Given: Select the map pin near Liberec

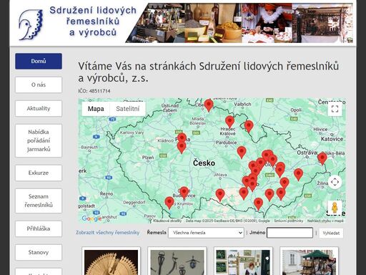Looking at the screenshot, I should click(209, 105).
